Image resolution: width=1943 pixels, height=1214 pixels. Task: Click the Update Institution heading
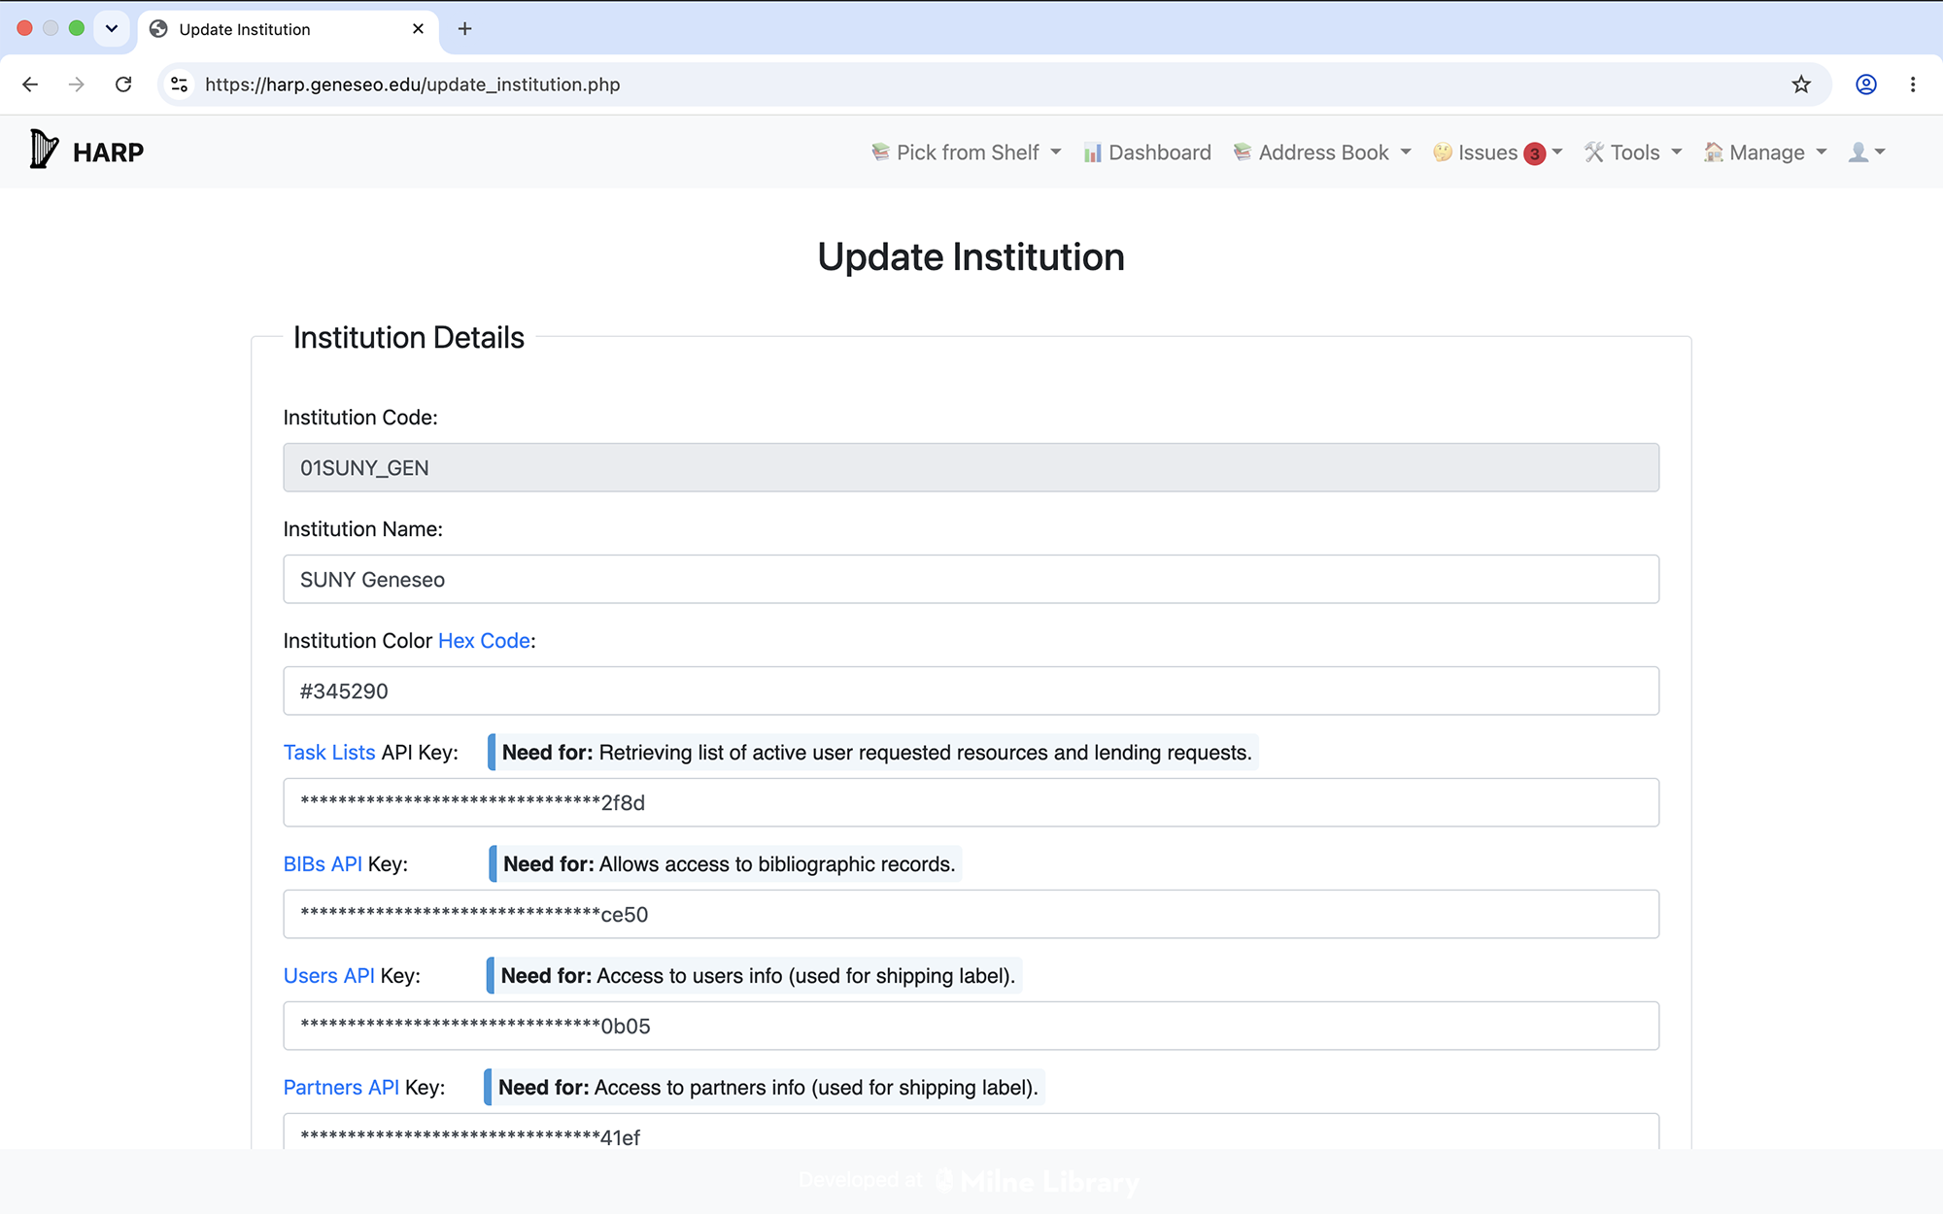[971, 257]
